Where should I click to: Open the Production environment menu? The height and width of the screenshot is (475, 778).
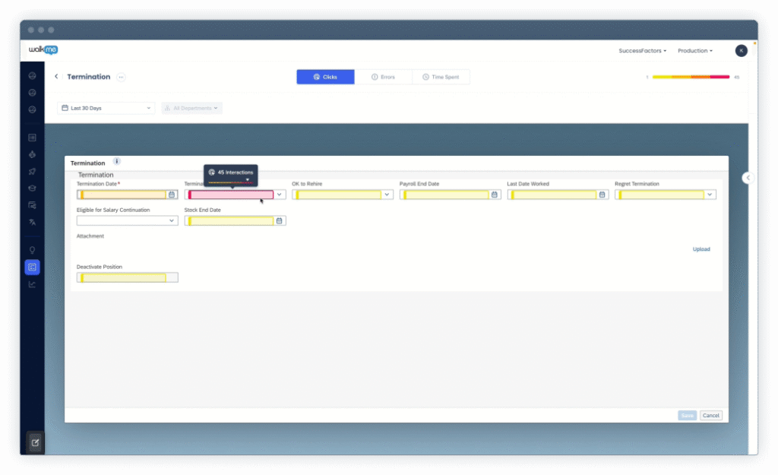tap(694, 51)
